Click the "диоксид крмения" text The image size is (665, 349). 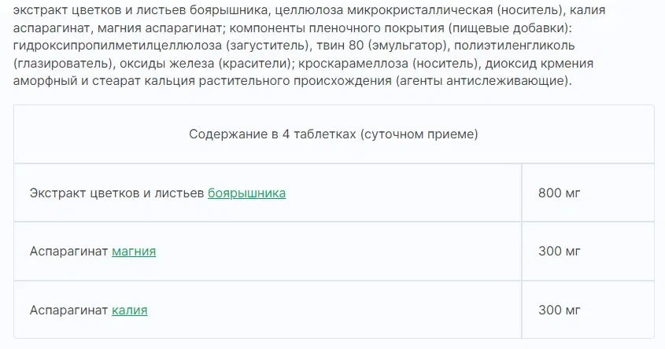click(x=528, y=64)
